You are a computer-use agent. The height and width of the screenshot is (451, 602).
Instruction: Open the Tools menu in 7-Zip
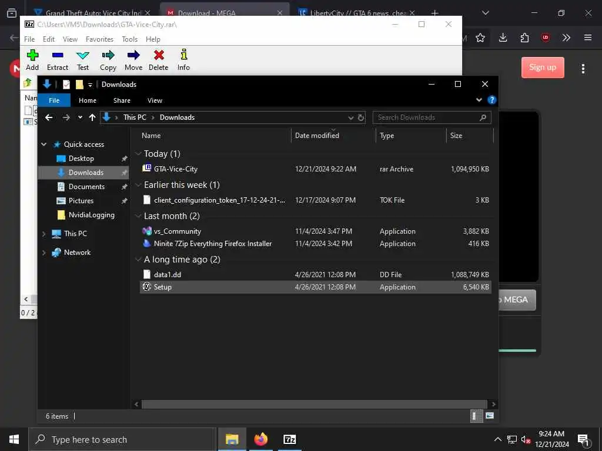click(130, 39)
